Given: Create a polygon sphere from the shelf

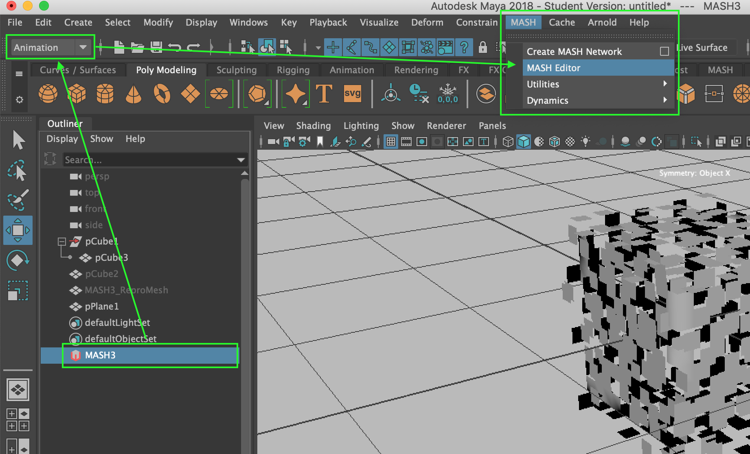Looking at the screenshot, I should click(x=48, y=94).
